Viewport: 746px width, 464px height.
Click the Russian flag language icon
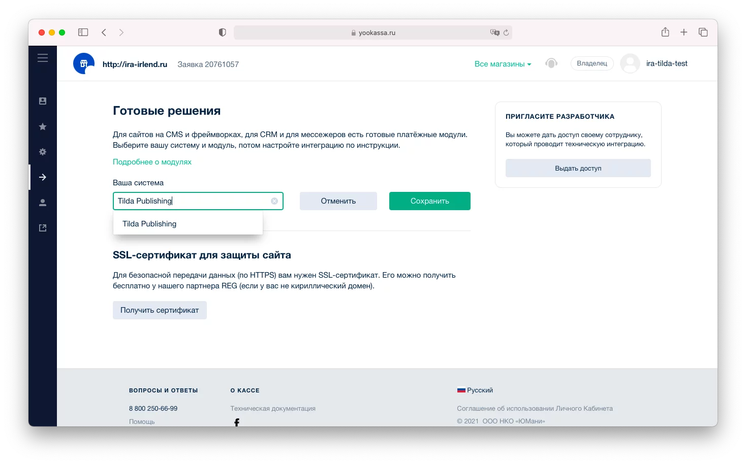click(461, 390)
